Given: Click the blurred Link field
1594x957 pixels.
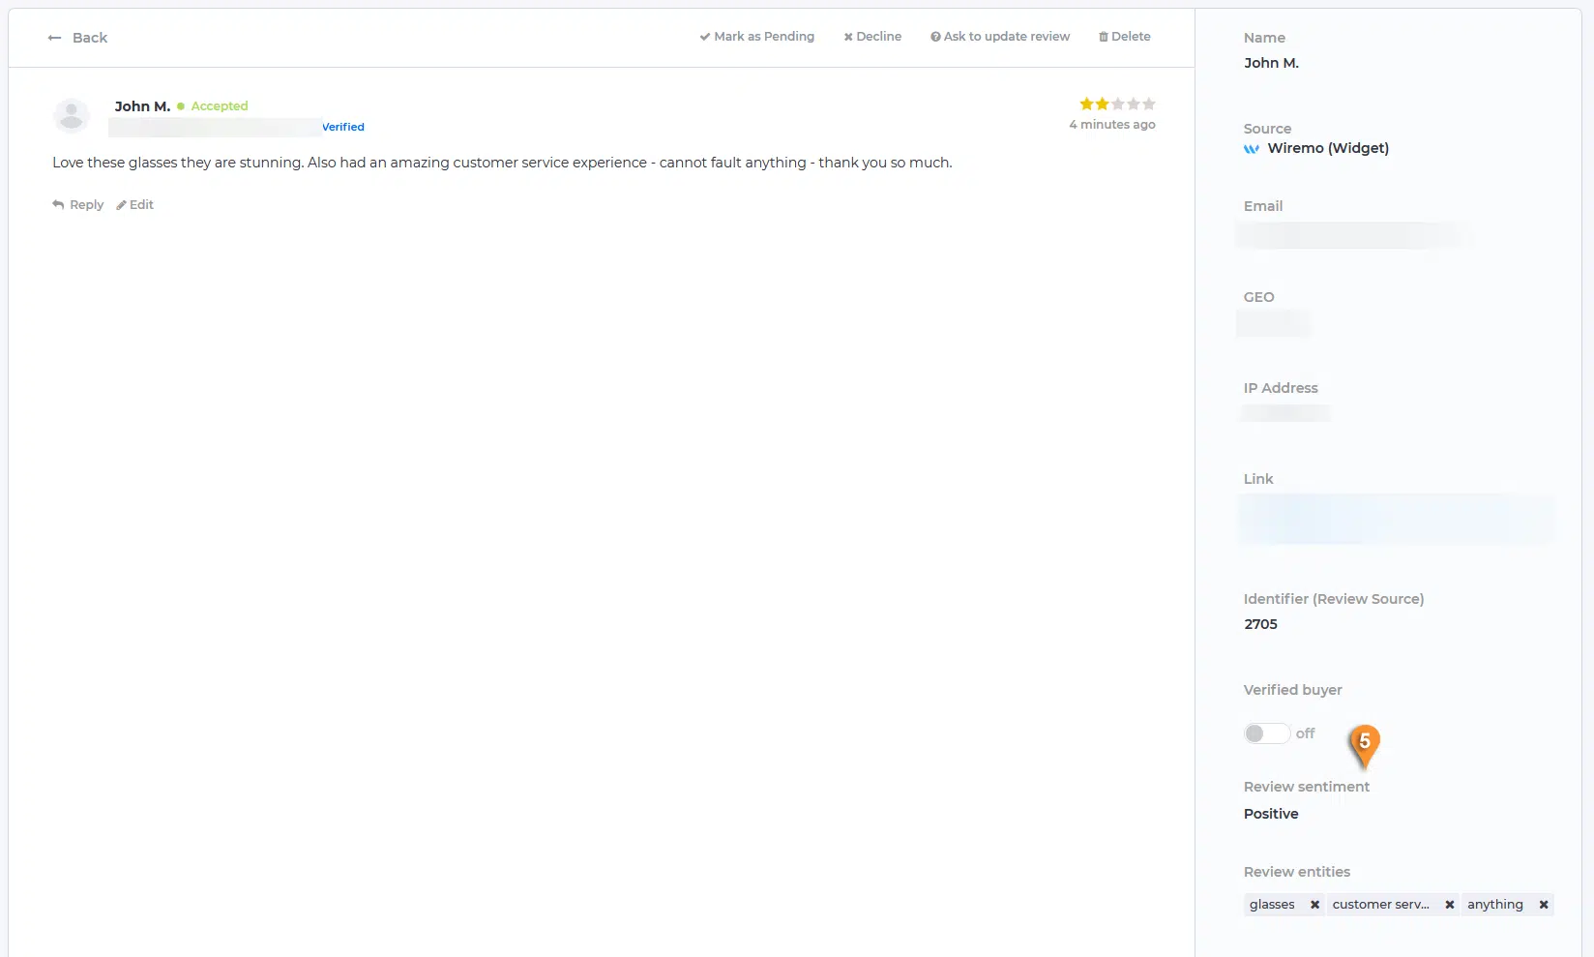Looking at the screenshot, I should tap(1395, 519).
